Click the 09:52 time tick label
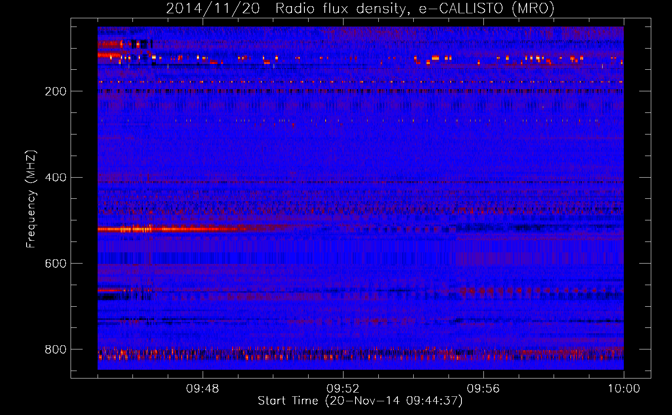672x415 pixels. pyautogui.click(x=343, y=389)
